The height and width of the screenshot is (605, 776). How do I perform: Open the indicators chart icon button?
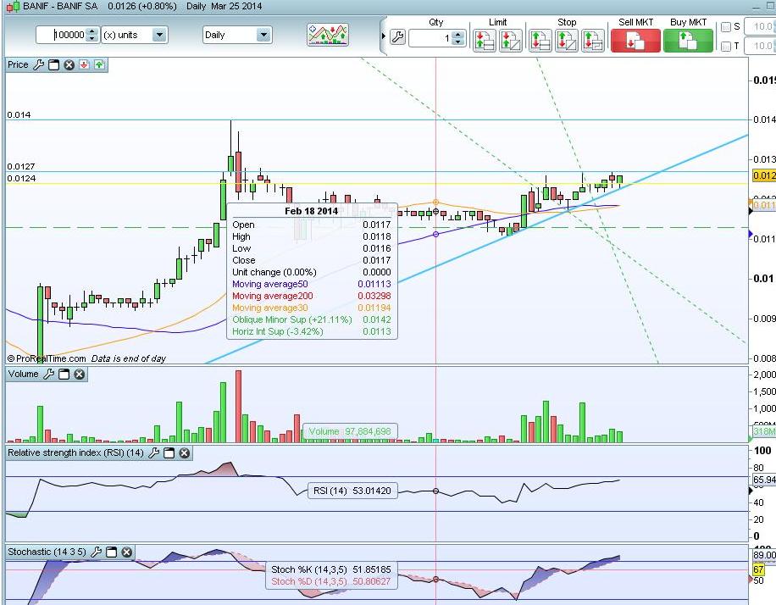coord(328,35)
